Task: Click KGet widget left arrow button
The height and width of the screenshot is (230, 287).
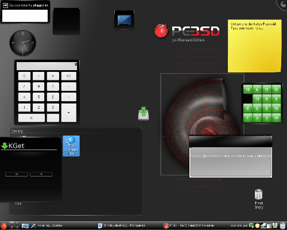Action: pos(17,174)
